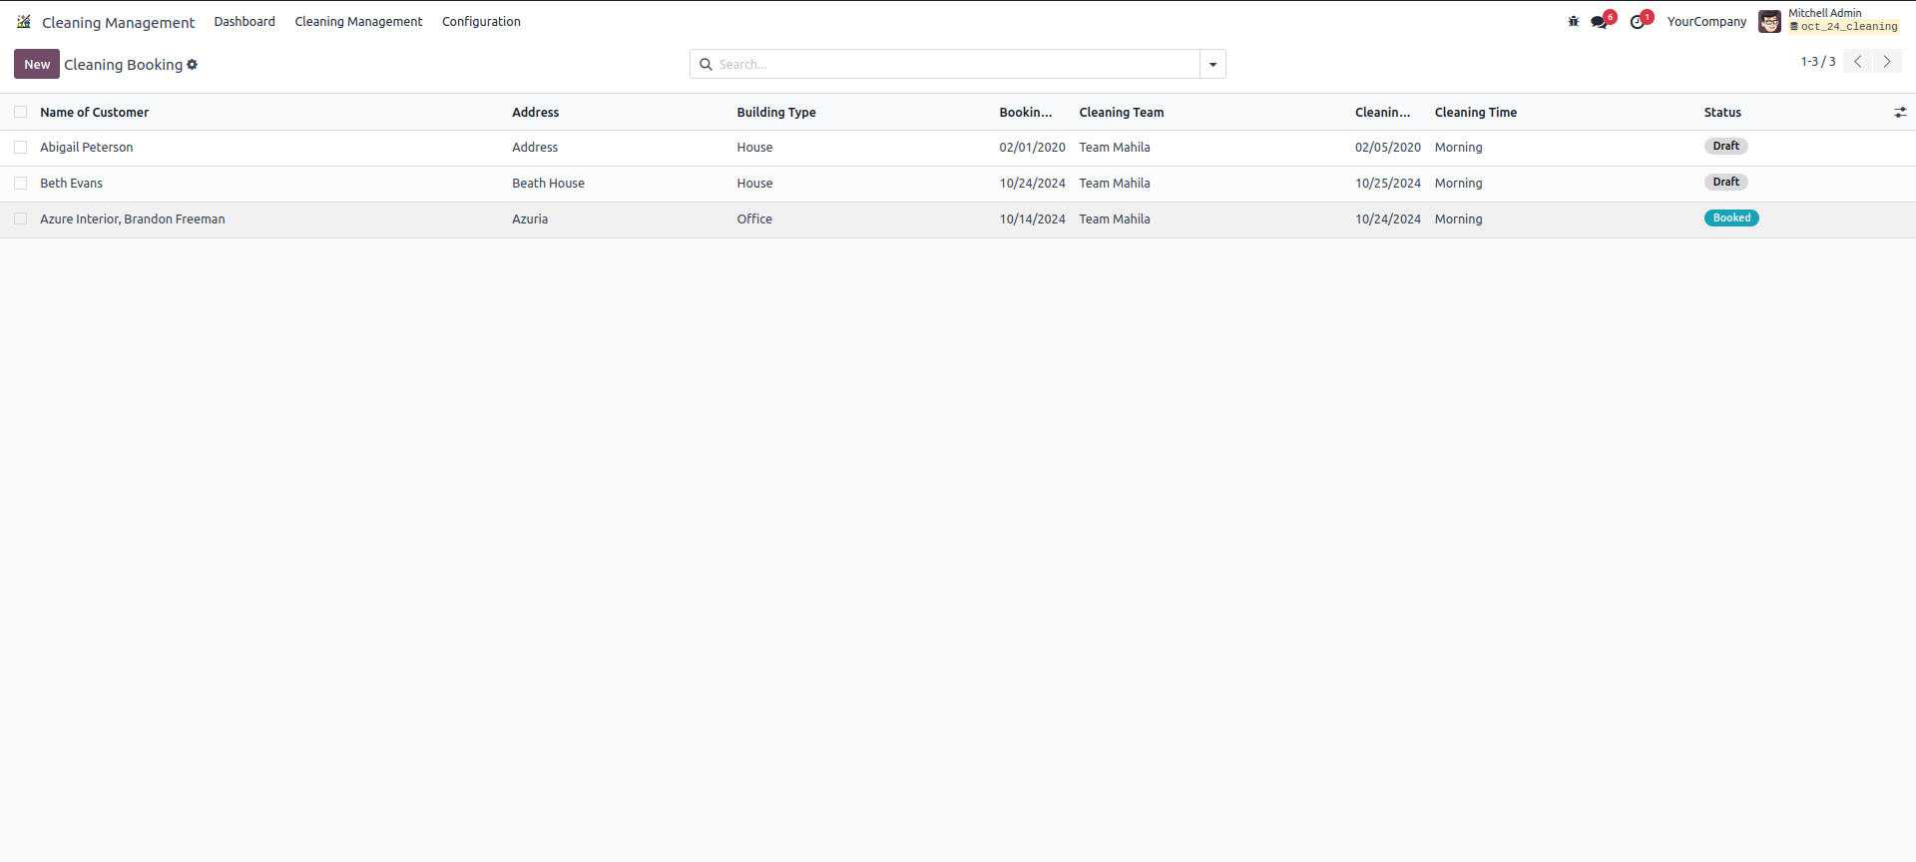Expand the search filter options dropdown
This screenshot has width=1916, height=862.
(1212, 64)
